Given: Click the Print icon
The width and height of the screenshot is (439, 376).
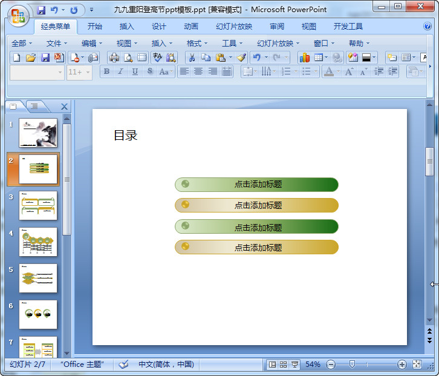Looking at the screenshot, I should coord(114,58).
